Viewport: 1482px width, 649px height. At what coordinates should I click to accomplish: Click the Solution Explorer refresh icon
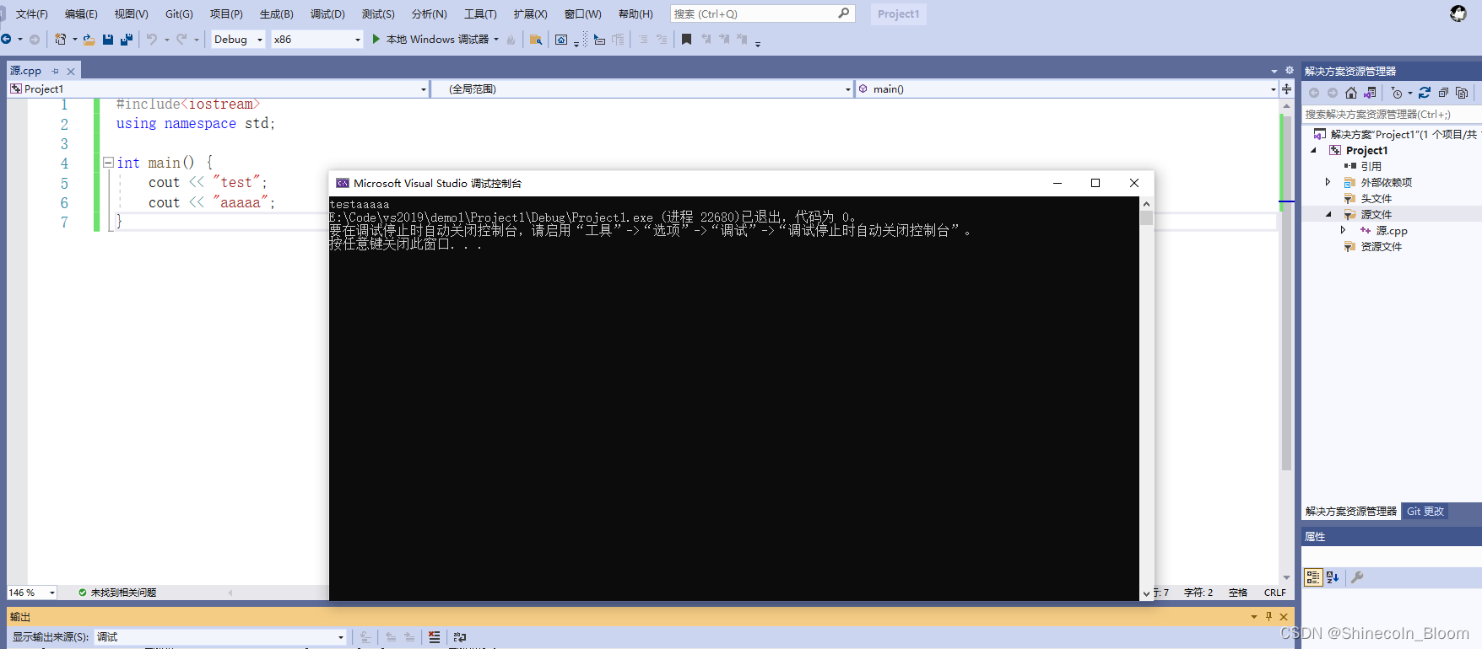pyautogui.click(x=1425, y=93)
